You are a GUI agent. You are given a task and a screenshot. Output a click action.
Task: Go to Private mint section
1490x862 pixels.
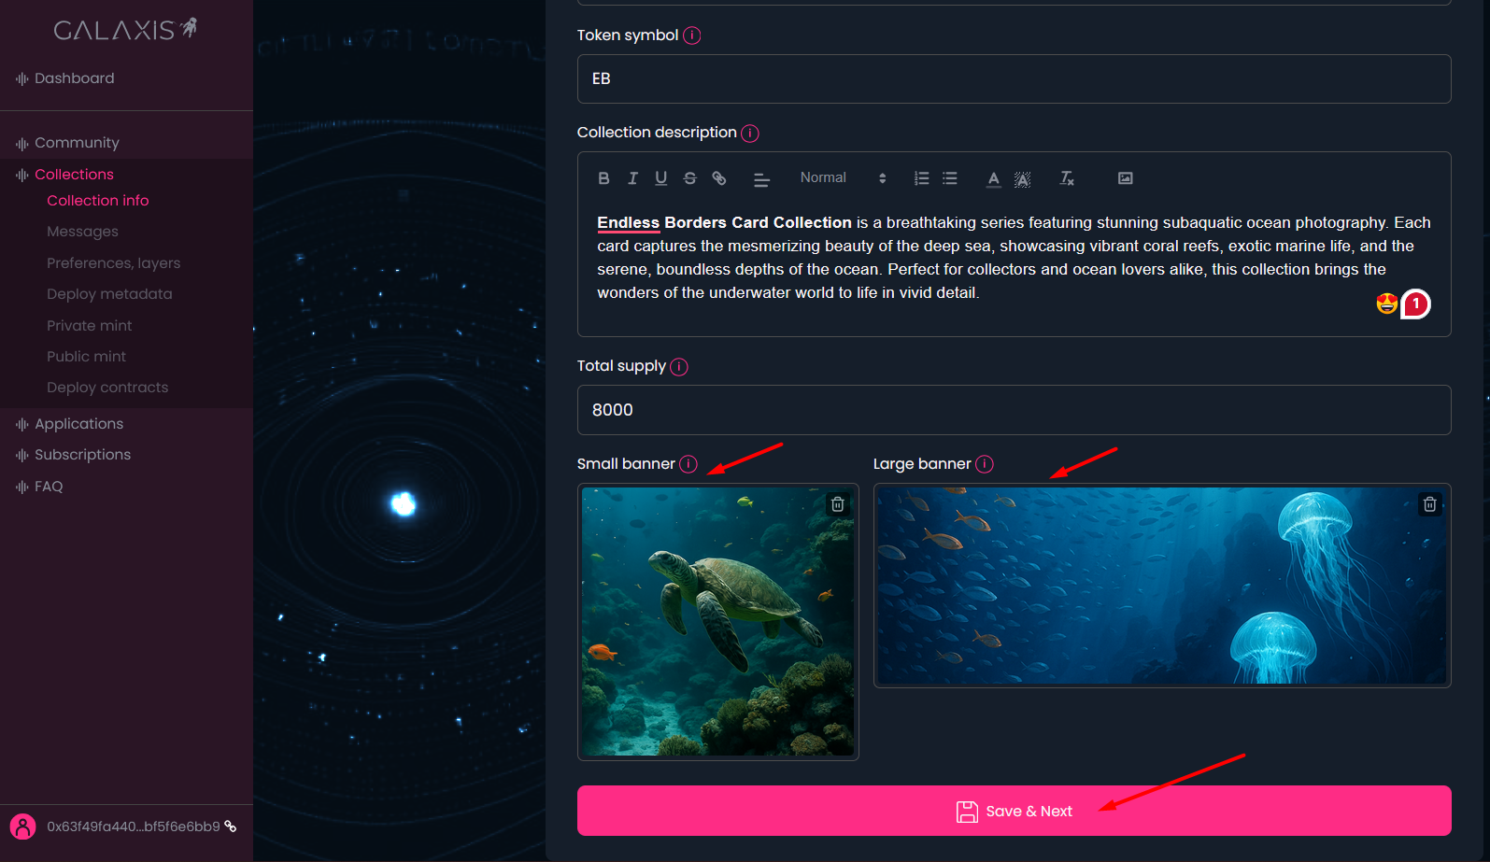(x=90, y=326)
